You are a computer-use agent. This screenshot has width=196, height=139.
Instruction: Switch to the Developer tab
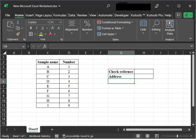(121, 15)
